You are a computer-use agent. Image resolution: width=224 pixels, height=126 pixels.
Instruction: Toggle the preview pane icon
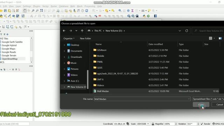220,38
